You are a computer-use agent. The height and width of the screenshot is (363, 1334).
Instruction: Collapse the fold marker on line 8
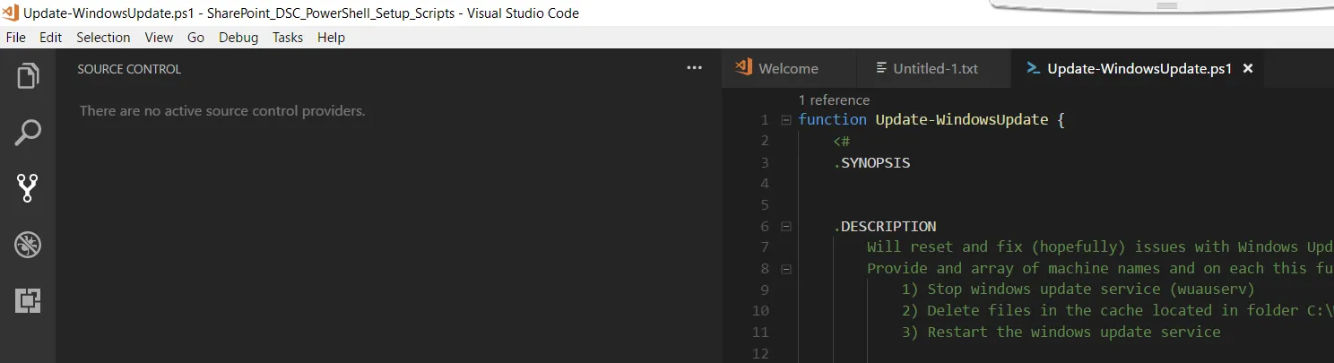coord(785,268)
